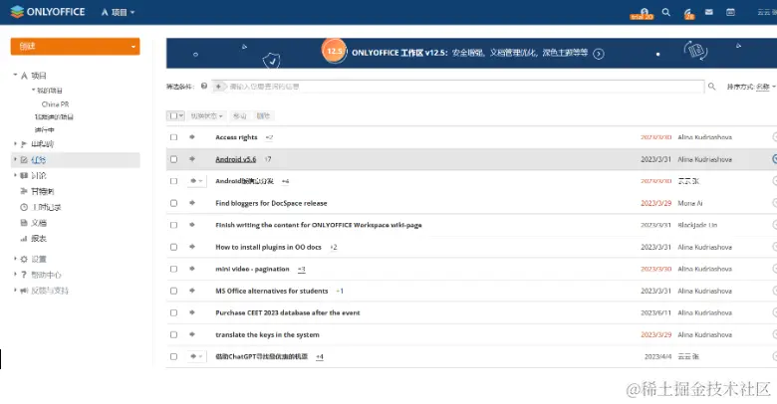Check the MS Office alternatives checkbox
Screen dimensions: 777x404
point(173,291)
